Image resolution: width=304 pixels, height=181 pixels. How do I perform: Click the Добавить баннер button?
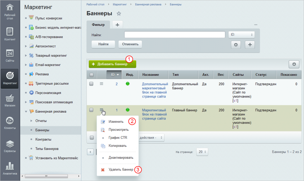click(x=110, y=64)
